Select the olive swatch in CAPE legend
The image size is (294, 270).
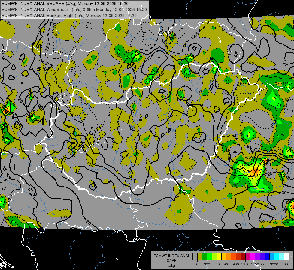click(200, 256)
